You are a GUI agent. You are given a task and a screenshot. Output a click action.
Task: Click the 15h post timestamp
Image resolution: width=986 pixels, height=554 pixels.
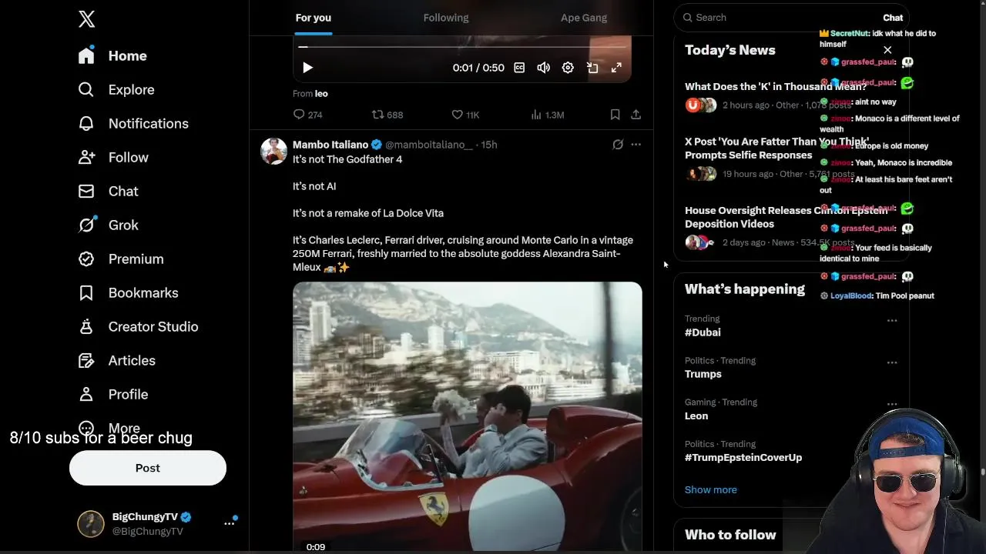pos(489,145)
